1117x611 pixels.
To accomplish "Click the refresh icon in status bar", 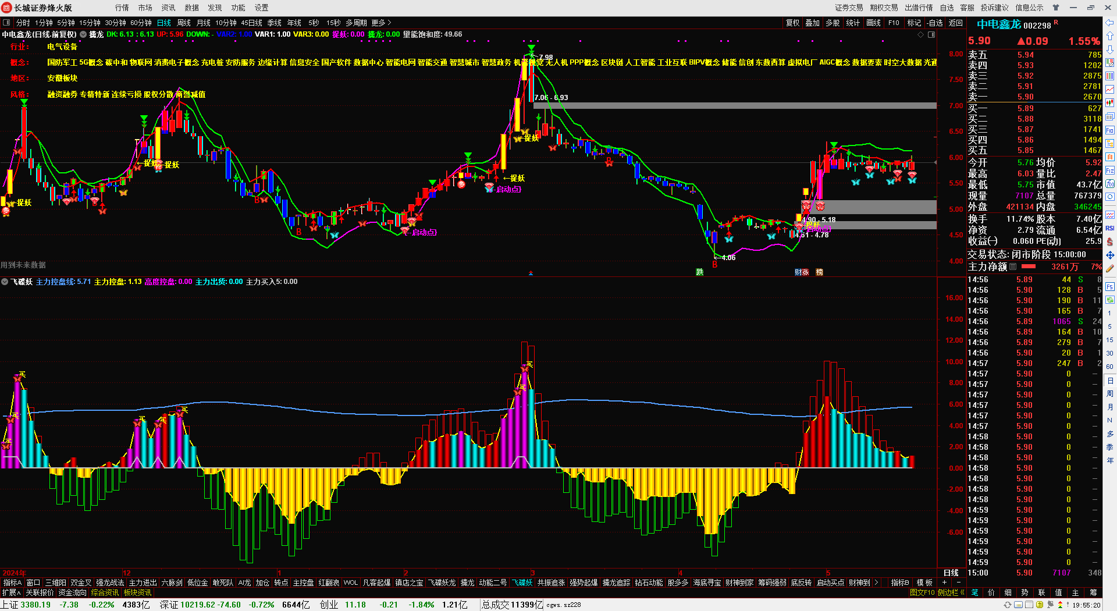I will coord(1008,605).
